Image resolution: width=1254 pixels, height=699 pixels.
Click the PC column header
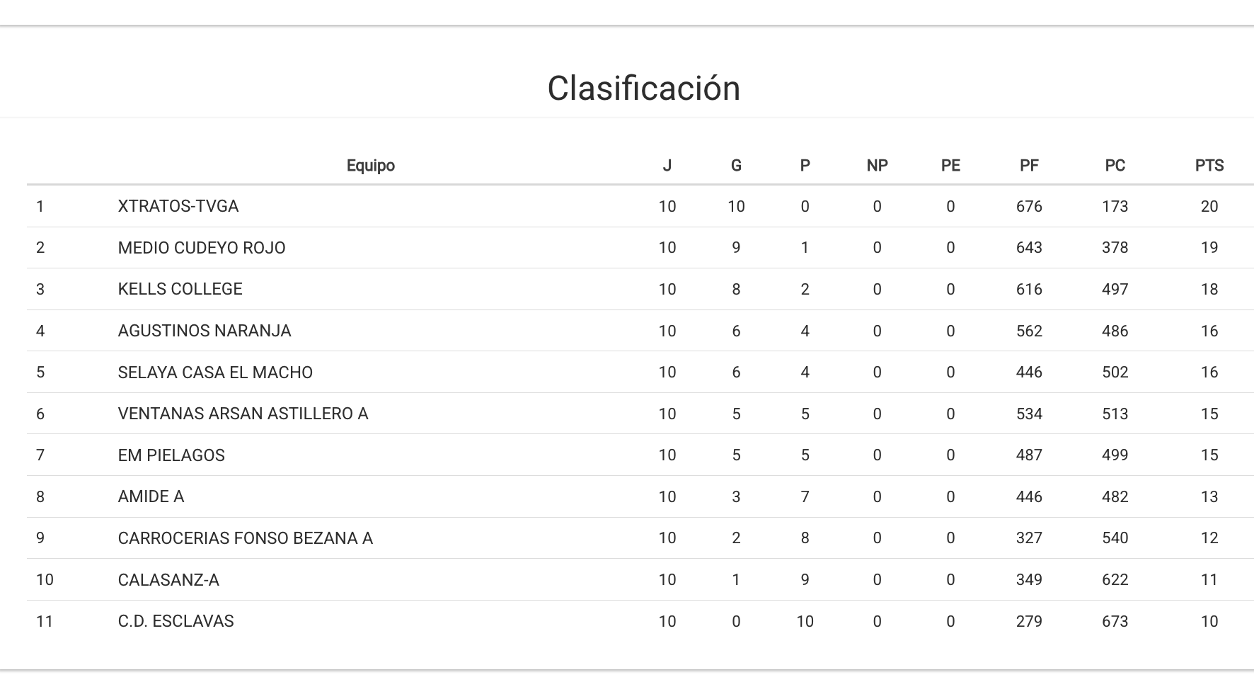pyautogui.click(x=1115, y=166)
